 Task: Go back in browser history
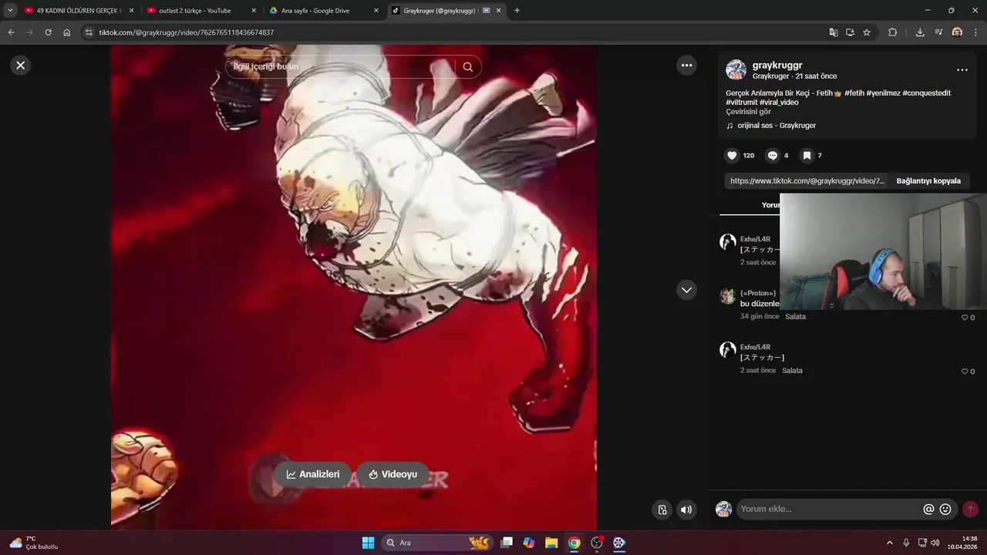pyautogui.click(x=11, y=32)
